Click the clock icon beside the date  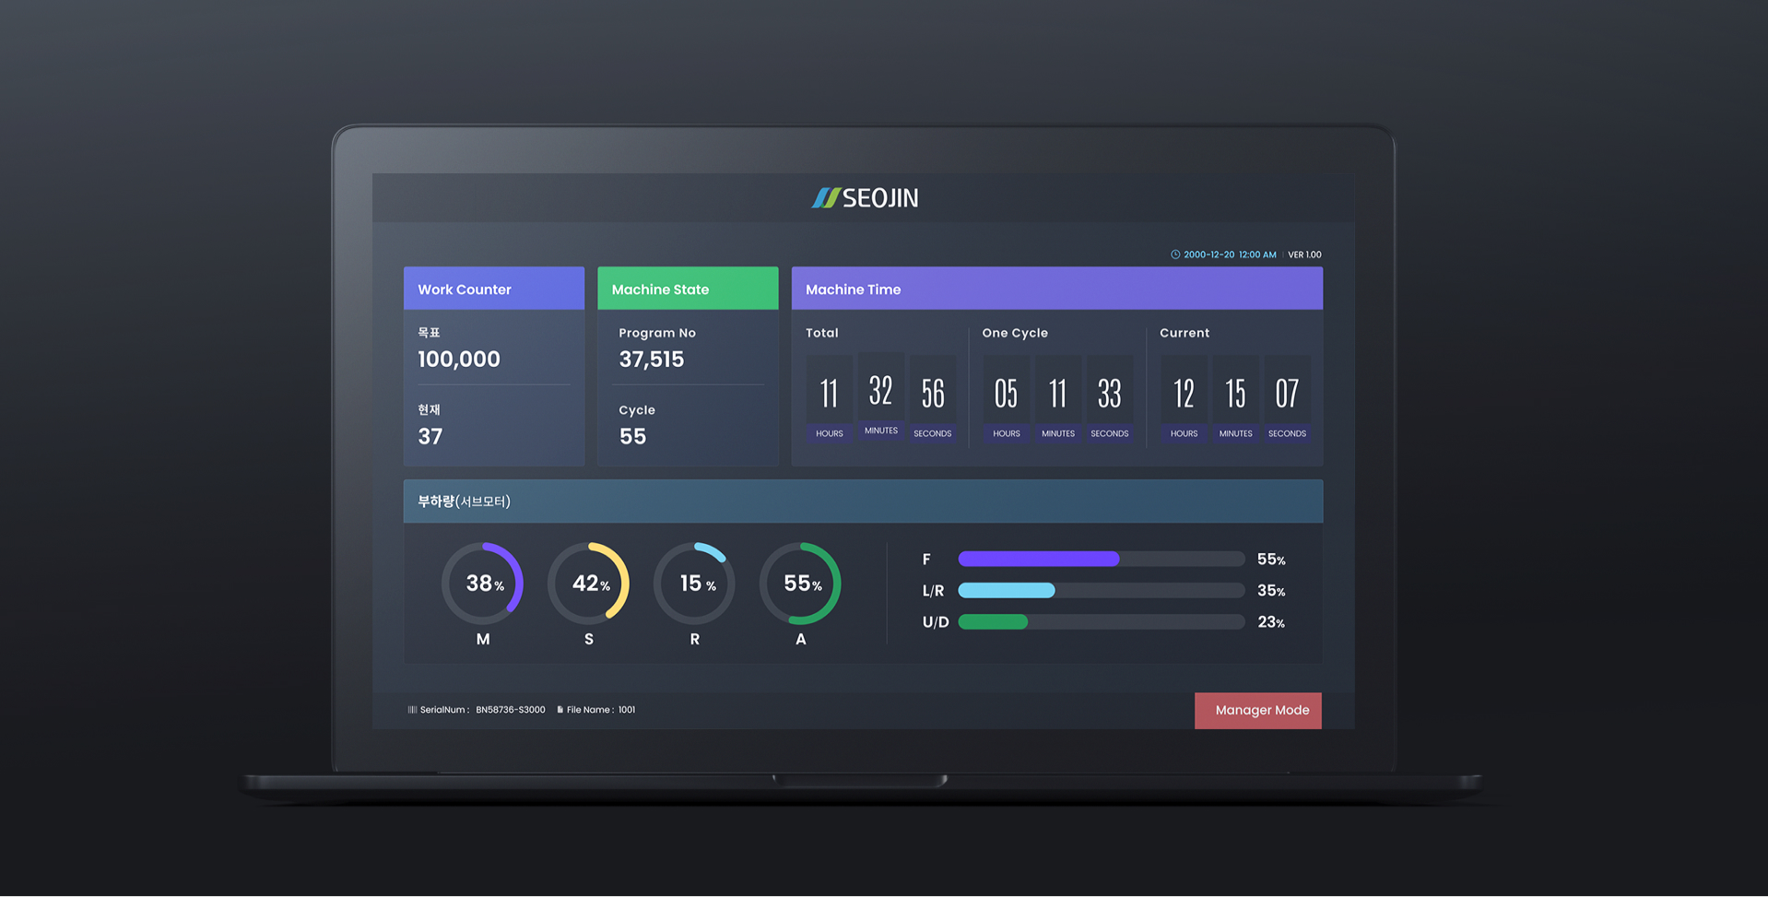(x=1174, y=254)
